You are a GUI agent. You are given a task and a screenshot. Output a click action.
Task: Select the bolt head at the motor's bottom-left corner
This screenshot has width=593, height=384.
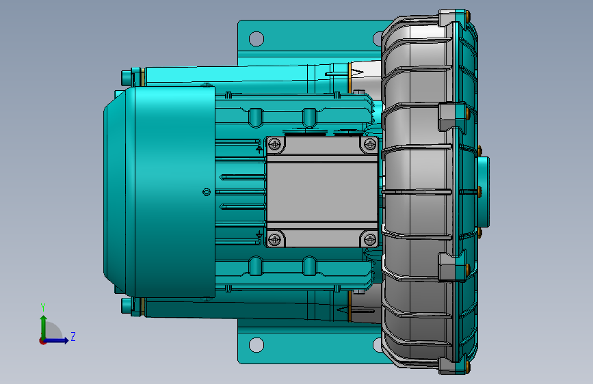tap(126, 305)
